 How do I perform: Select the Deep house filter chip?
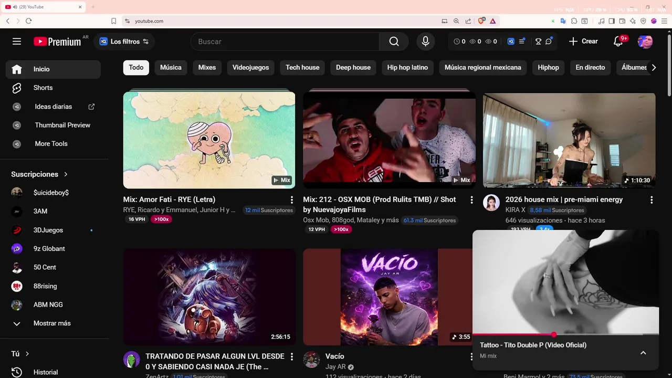point(353,67)
